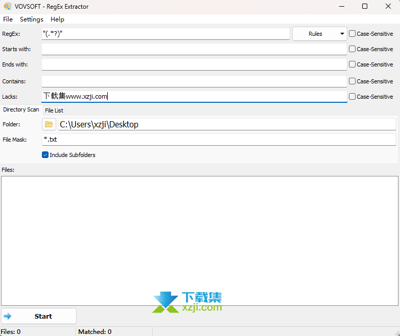
Task: Focus the Contains field
Action: [x=194, y=81]
